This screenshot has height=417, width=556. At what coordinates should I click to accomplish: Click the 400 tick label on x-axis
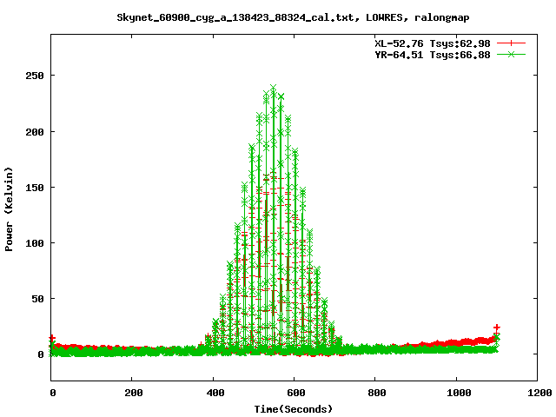(215, 393)
